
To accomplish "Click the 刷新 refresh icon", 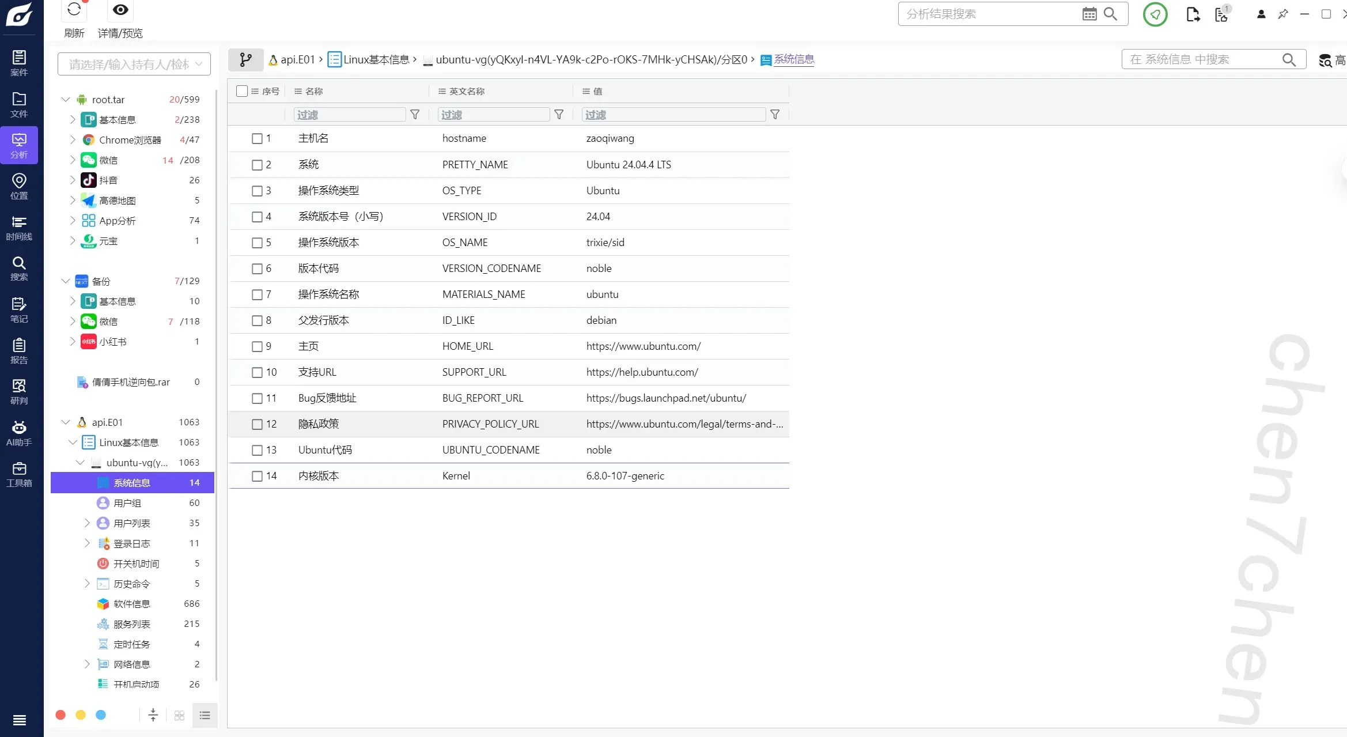I will tap(74, 10).
